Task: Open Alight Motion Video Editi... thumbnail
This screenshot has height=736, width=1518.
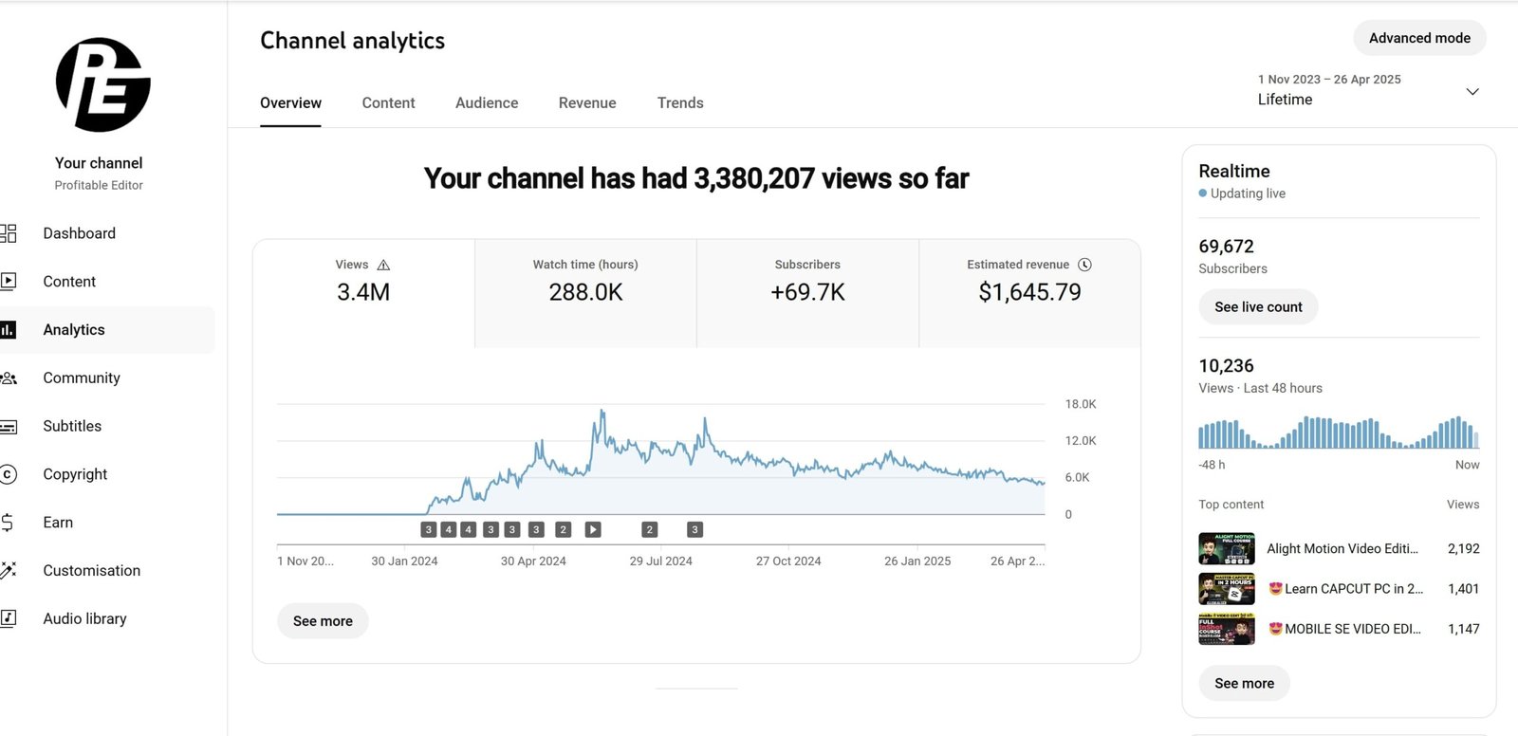Action: pyautogui.click(x=1227, y=548)
